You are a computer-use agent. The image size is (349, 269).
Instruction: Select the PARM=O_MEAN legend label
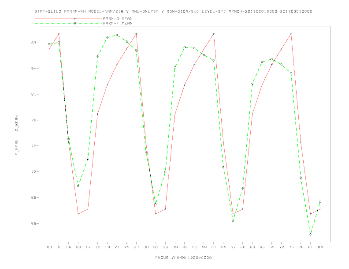tap(118, 18)
